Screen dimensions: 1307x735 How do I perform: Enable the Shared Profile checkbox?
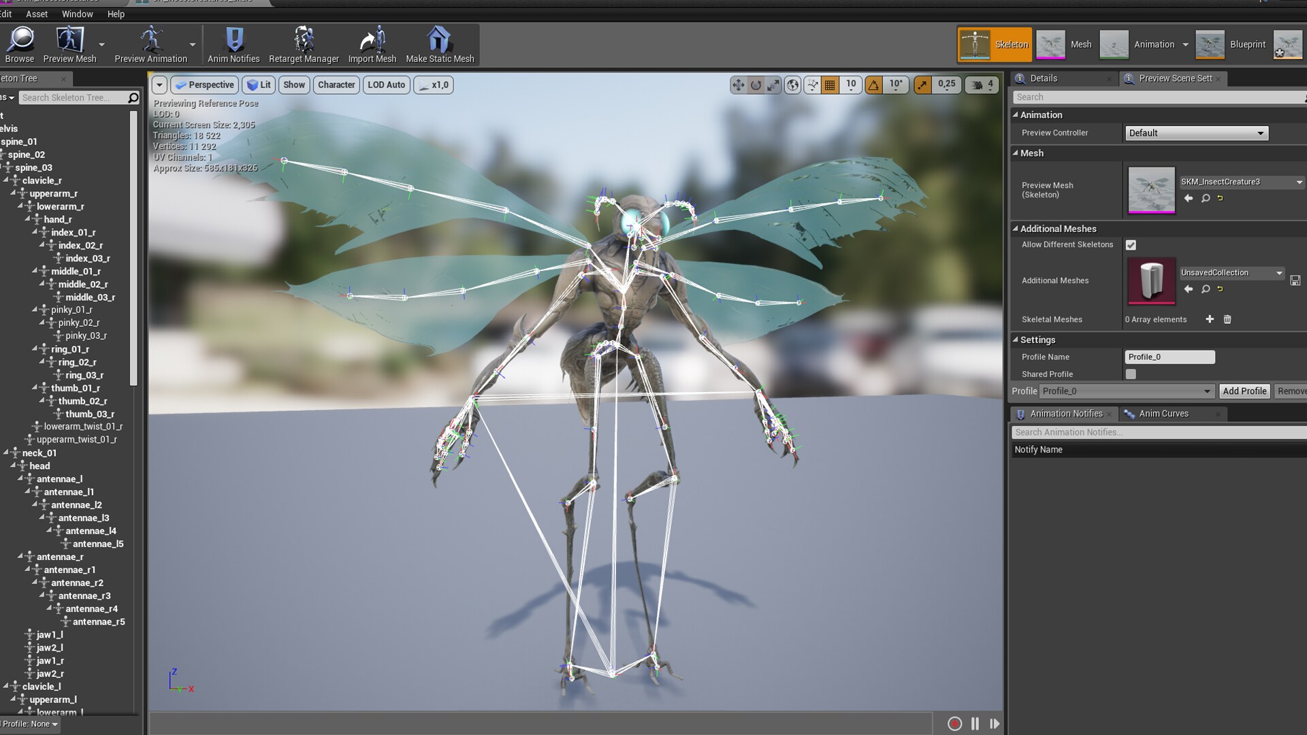pos(1131,374)
